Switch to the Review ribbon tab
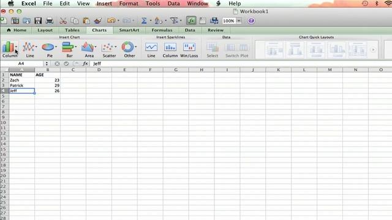This screenshot has height=220, width=392. 216,30
